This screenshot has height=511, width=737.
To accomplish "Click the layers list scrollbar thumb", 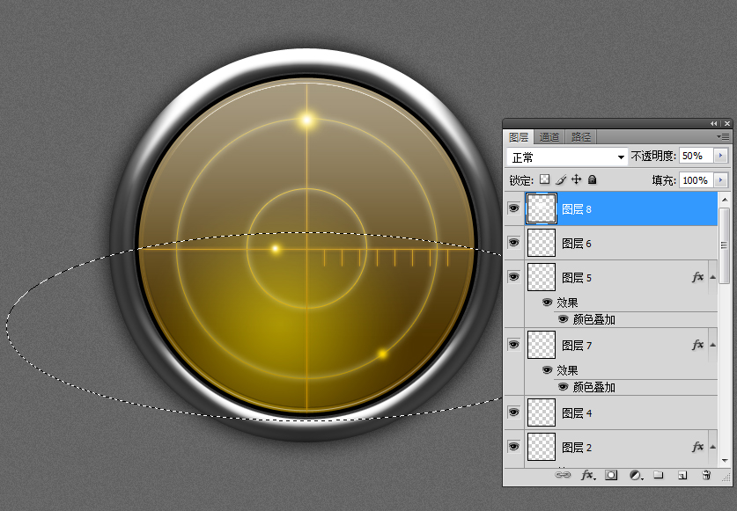I will pyautogui.click(x=725, y=245).
